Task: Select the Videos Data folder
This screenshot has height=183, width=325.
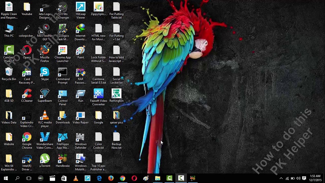Action: point(9,117)
